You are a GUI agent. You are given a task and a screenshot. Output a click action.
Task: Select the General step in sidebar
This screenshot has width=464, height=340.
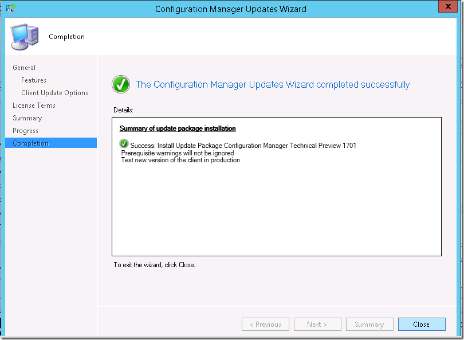click(x=24, y=68)
